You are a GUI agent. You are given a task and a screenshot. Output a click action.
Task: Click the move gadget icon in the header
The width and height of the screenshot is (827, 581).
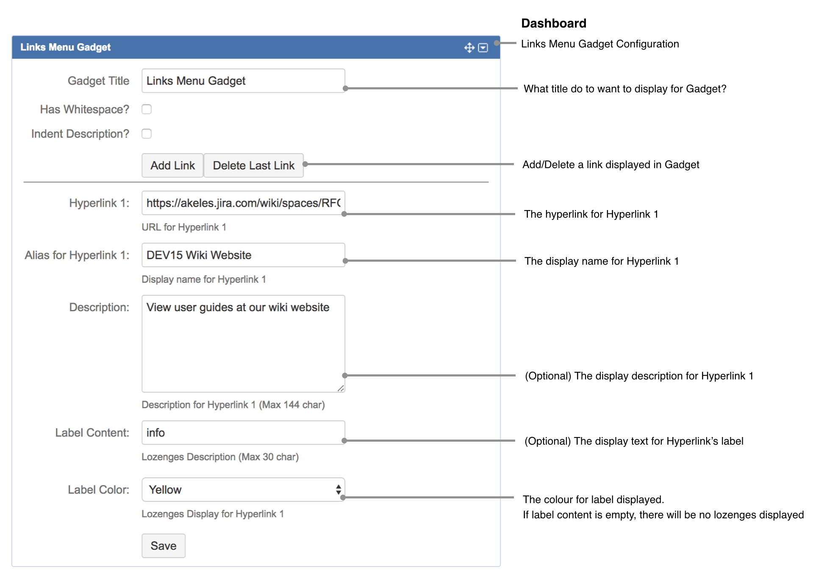click(469, 47)
